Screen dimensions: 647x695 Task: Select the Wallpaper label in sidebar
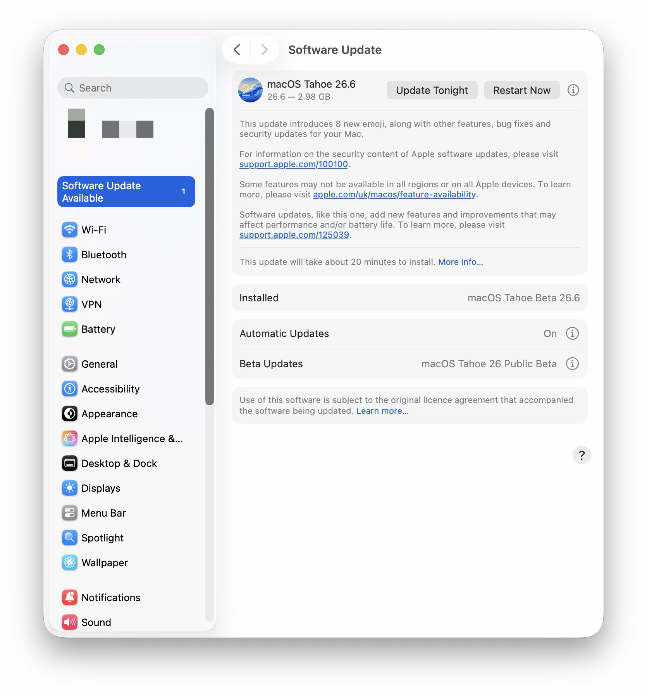click(x=105, y=562)
